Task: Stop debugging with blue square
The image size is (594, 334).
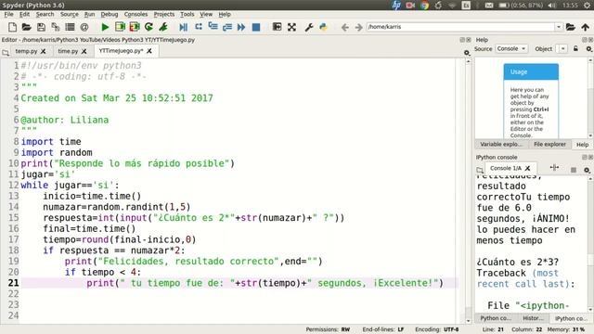Action: coord(256,27)
